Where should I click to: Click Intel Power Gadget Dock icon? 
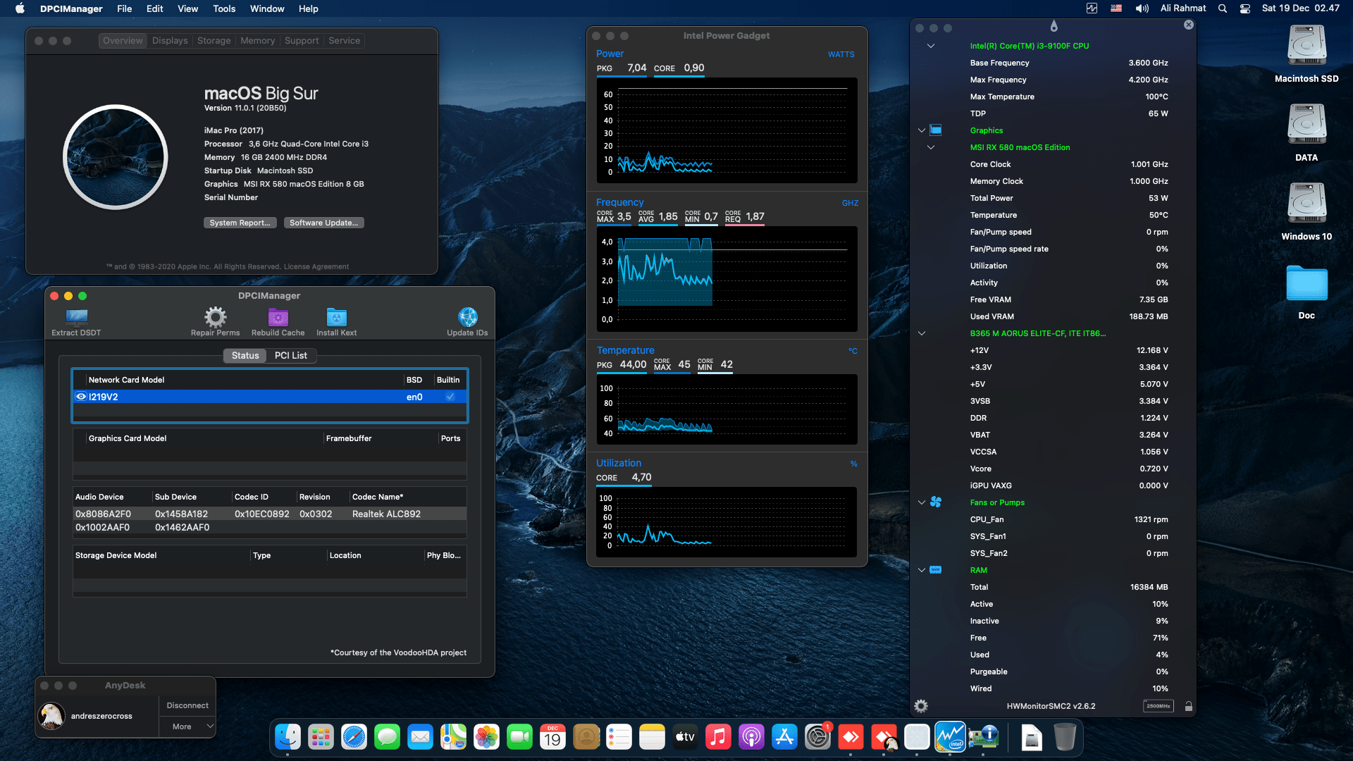coord(950,737)
